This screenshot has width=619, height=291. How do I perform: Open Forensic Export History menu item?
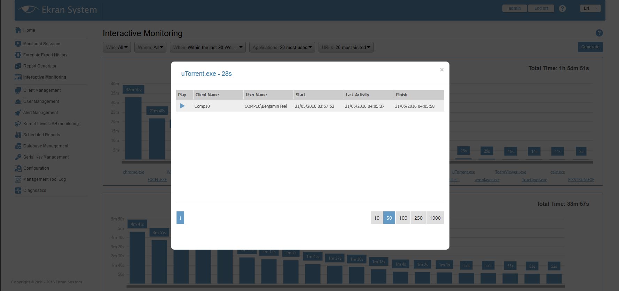point(45,55)
